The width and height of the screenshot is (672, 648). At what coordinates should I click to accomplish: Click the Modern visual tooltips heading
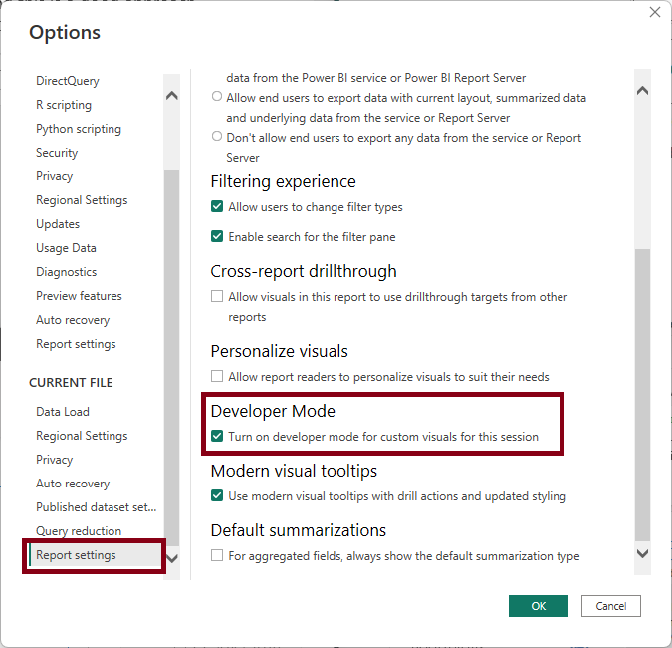(x=294, y=471)
